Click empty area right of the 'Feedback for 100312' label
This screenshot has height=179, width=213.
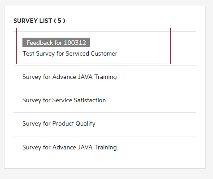coord(130,43)
